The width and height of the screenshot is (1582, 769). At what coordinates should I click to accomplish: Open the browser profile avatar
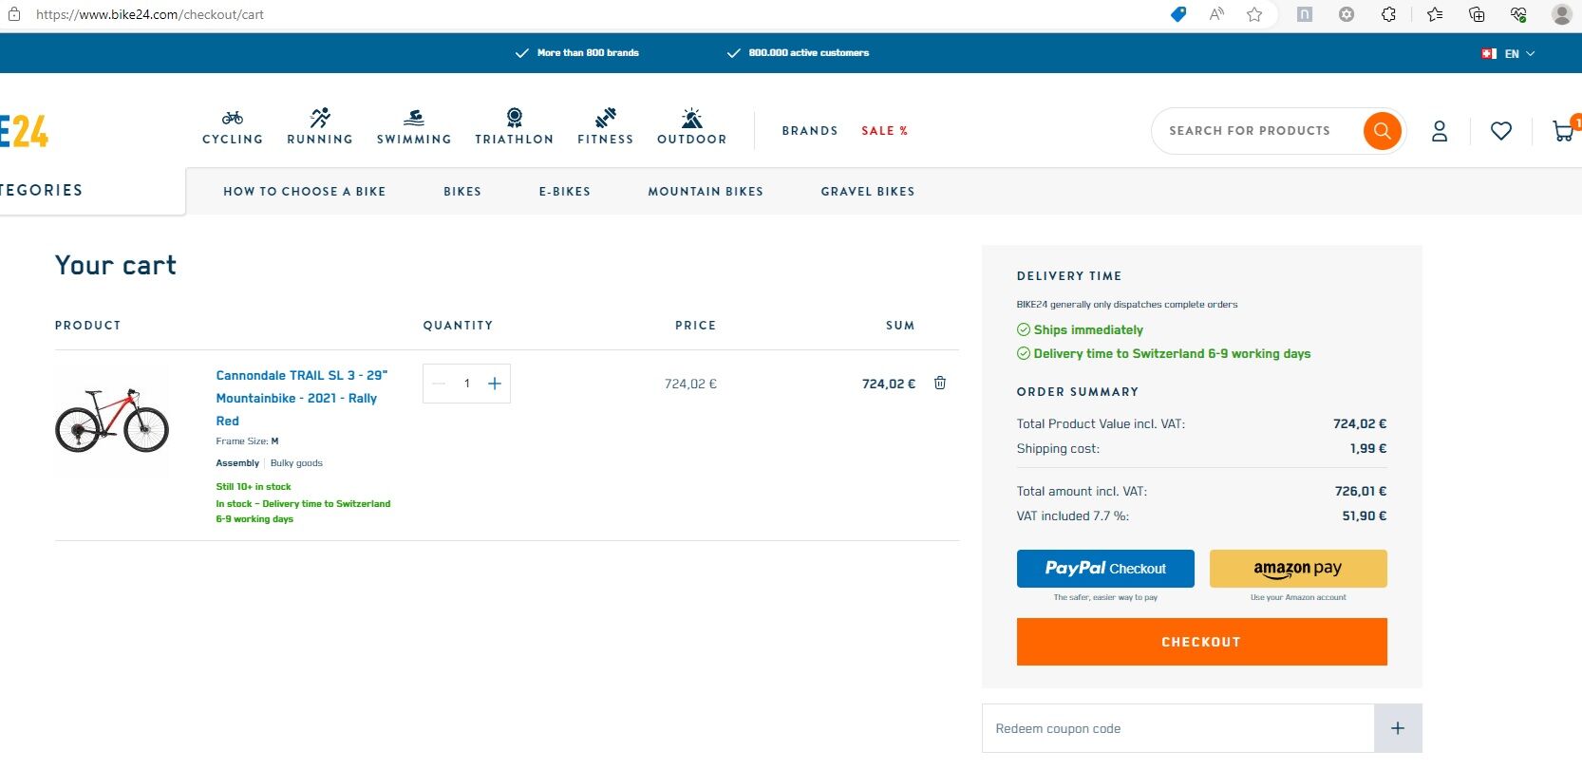coord(1561,14)
